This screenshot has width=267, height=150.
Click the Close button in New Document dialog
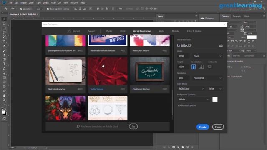(218, 127)
